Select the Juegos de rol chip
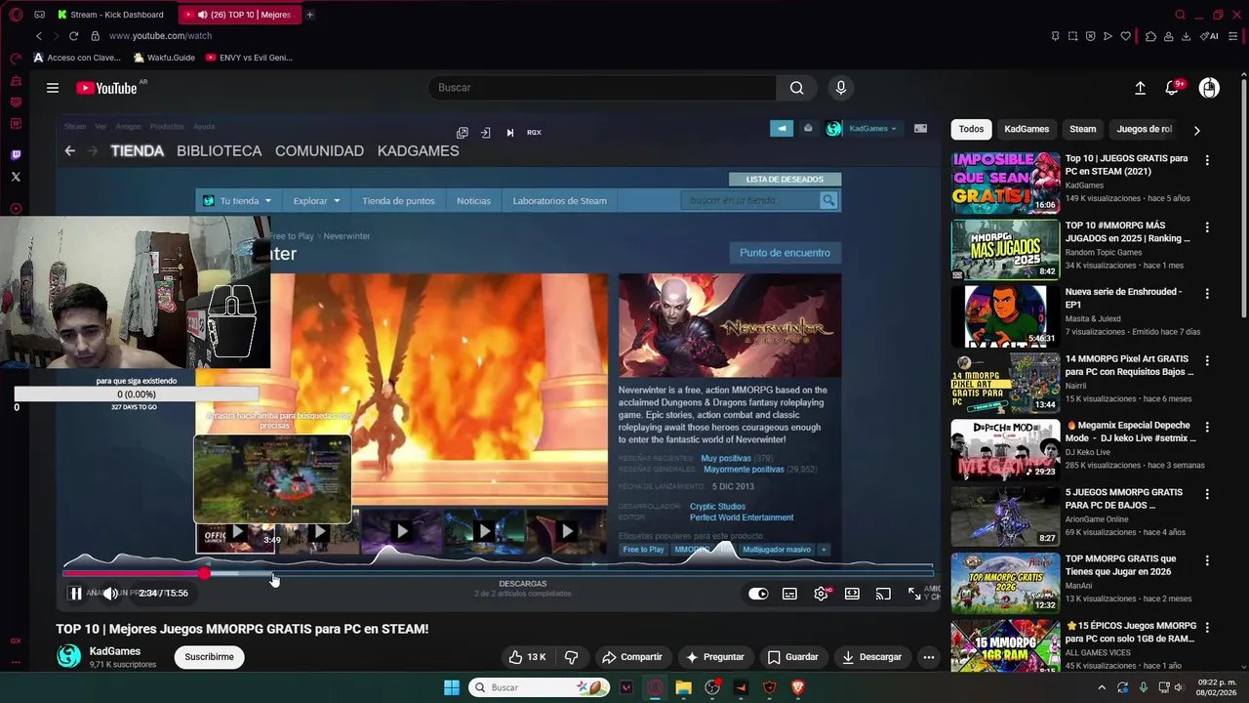This screenshot has width=1249, height=703. point(1145,129)
